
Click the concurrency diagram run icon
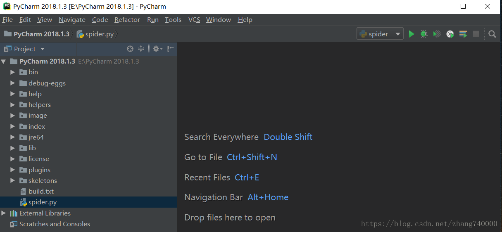point(463,34)
